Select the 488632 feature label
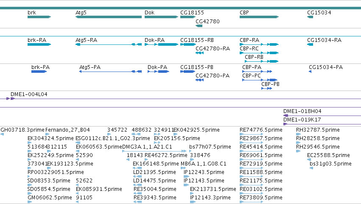361x204 pixels. click(x=142, y=130)
